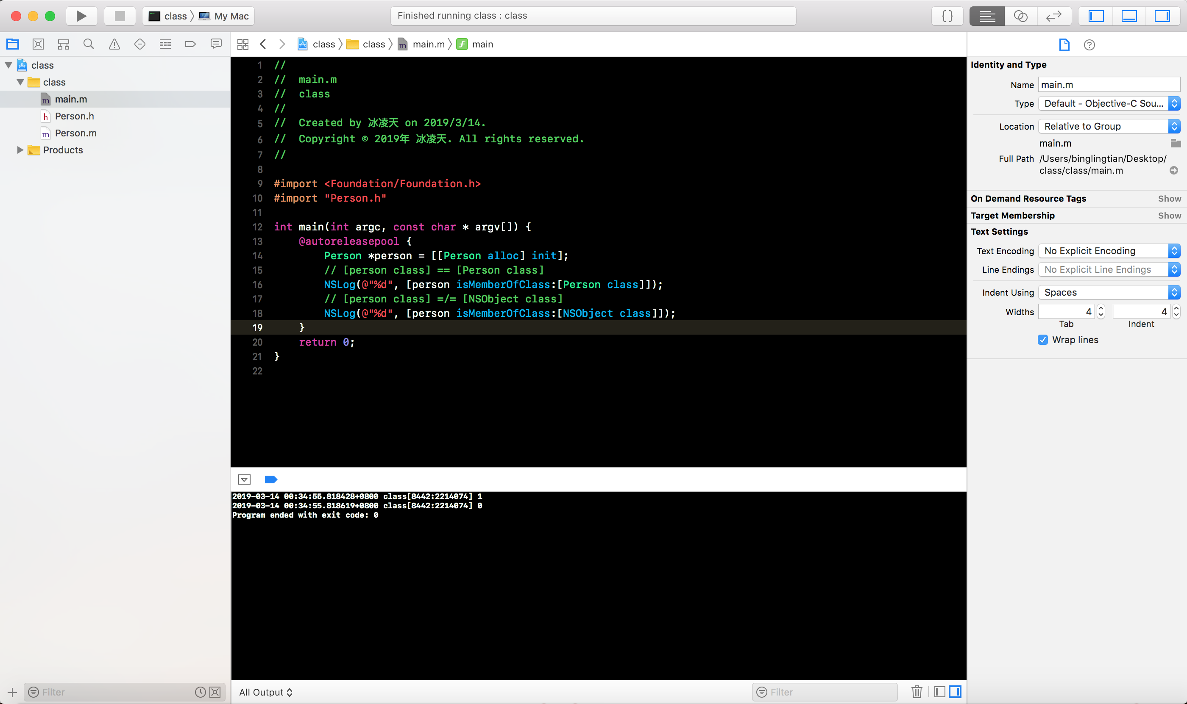Show On Demand Resource Tags section
Viewport: 1187px width, 704px height.
point(1169,199)
